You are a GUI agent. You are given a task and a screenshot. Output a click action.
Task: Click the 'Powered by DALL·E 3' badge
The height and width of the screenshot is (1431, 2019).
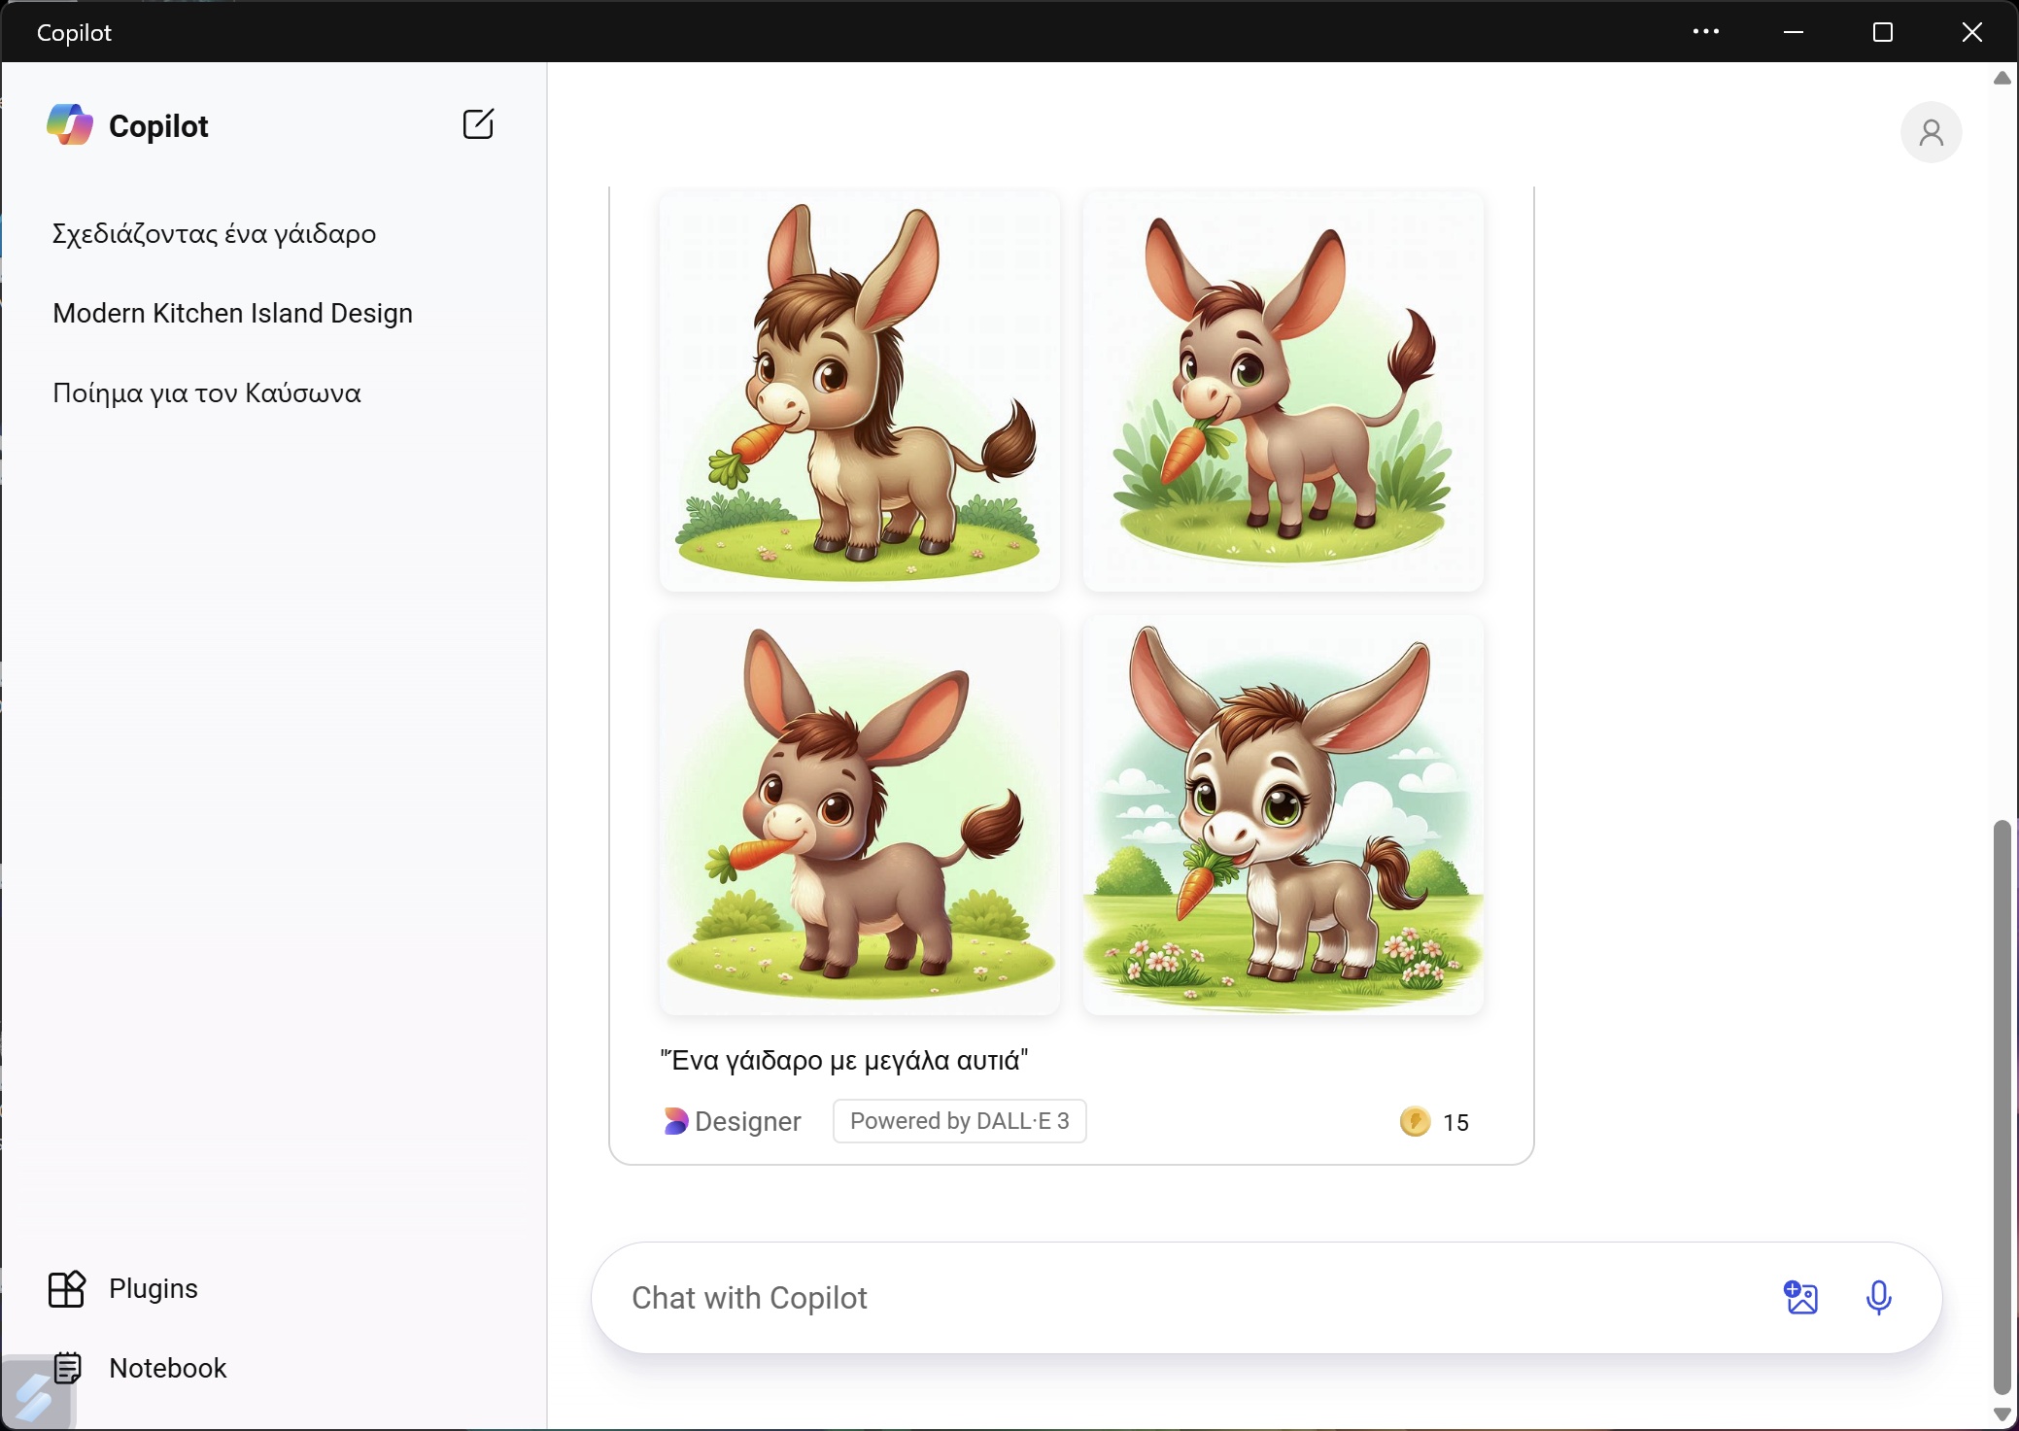(x=959, y=1122)
